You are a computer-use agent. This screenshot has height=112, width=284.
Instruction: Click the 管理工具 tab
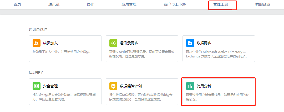(221, 4)
